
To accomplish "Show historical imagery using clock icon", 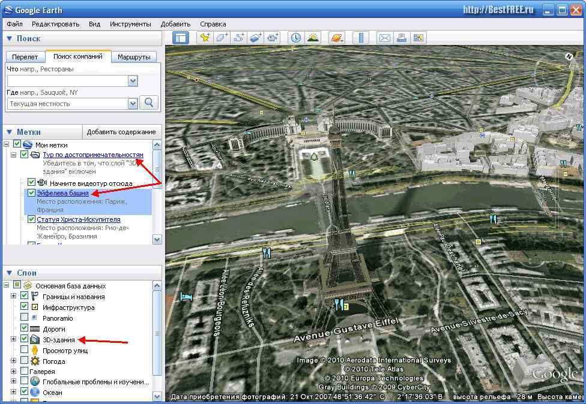I will (295, 38).
